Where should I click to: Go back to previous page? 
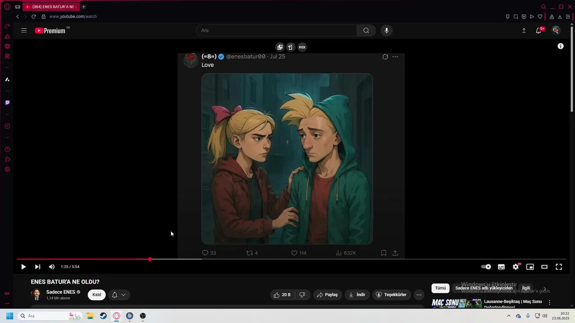pos(18,17)
